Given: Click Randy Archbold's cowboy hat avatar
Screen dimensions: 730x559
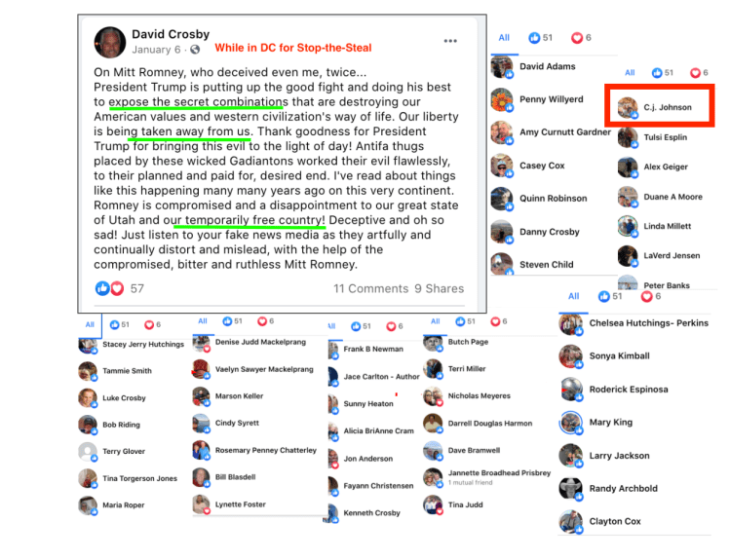Looking at the screenshot, I should [x=570, y=488].
